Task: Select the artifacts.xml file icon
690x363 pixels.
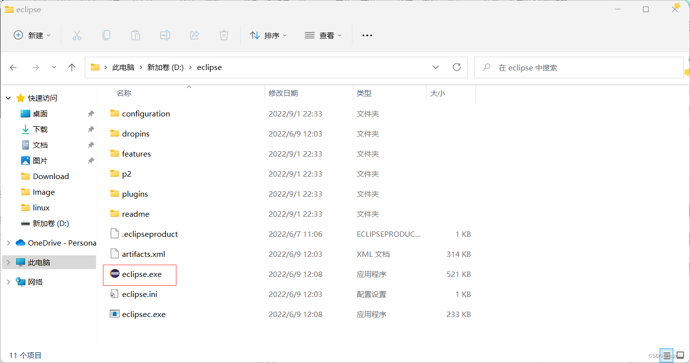Action: (114, 254)
